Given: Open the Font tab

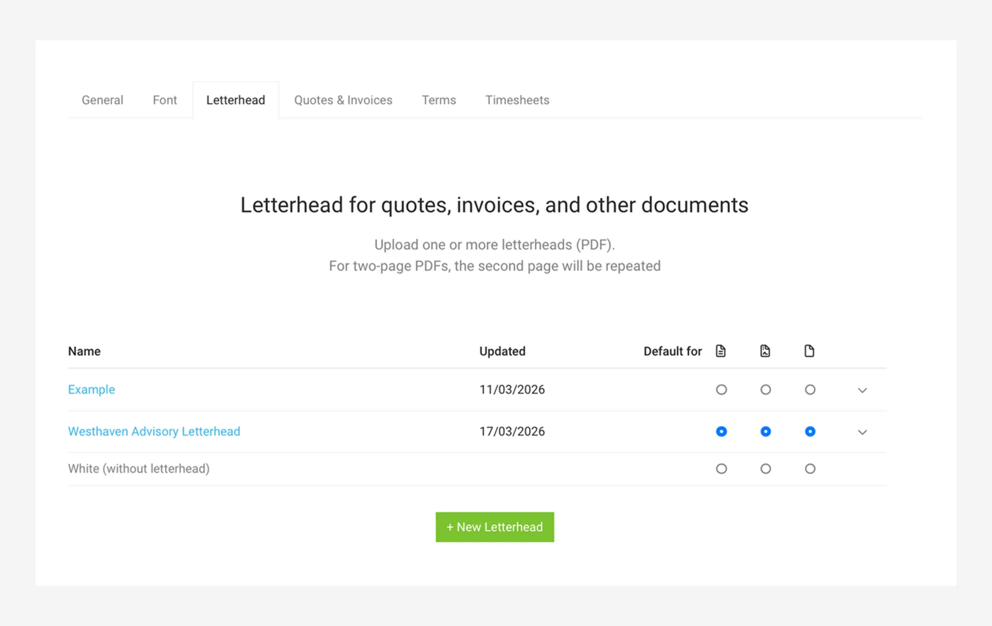Looking at the screenshot, I should [x=165, y=100].
